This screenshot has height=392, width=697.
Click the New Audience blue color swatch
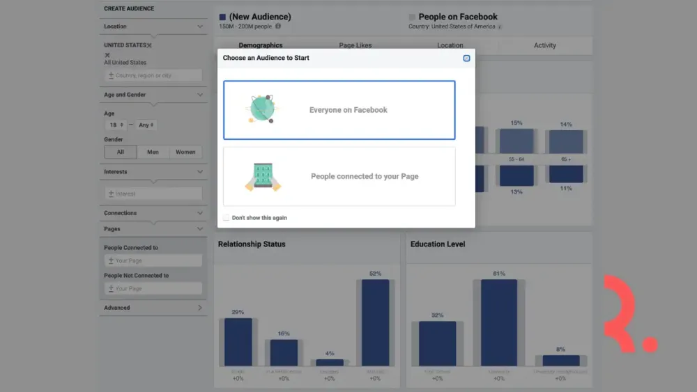click(x=222, y=17)
